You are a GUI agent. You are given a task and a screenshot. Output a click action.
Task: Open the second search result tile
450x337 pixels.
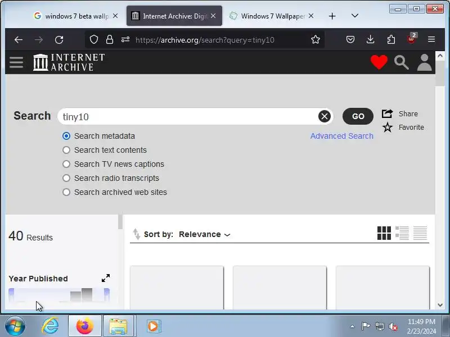[x=280, y=288]
